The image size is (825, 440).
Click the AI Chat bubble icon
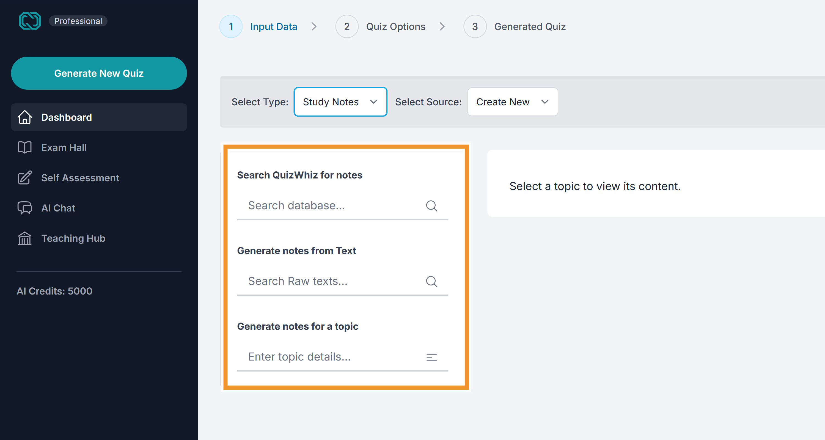[25, 208]
